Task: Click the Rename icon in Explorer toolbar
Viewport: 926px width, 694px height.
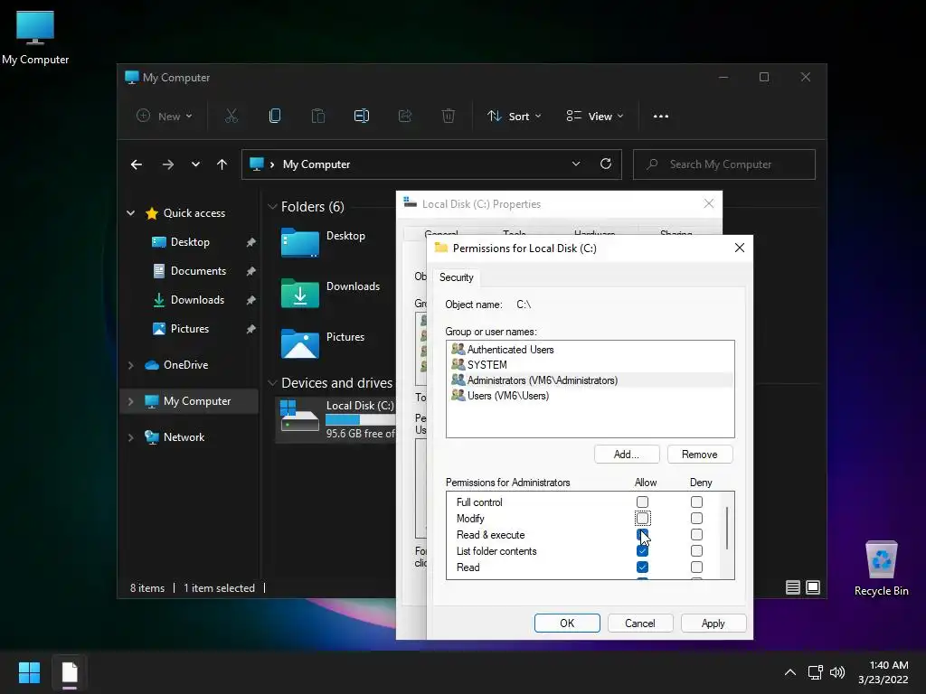Action: (x=362, y=117)
